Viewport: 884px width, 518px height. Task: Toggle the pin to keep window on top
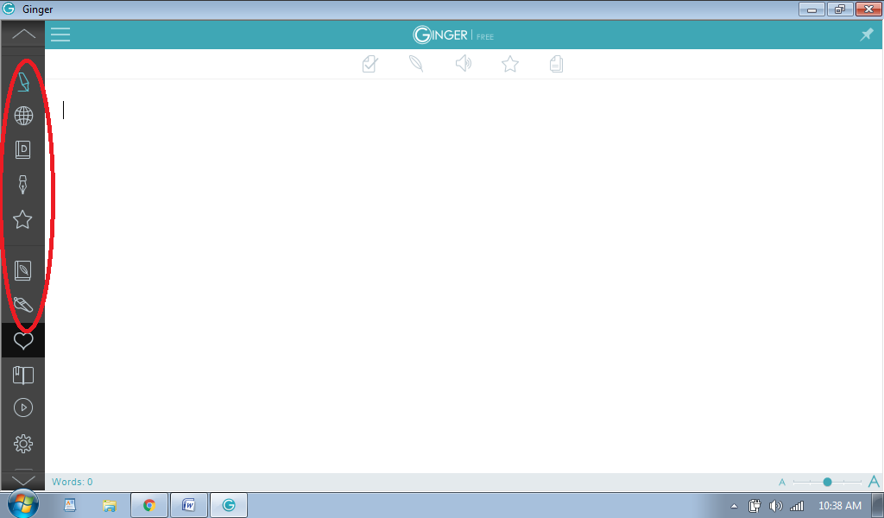(867, 35)
